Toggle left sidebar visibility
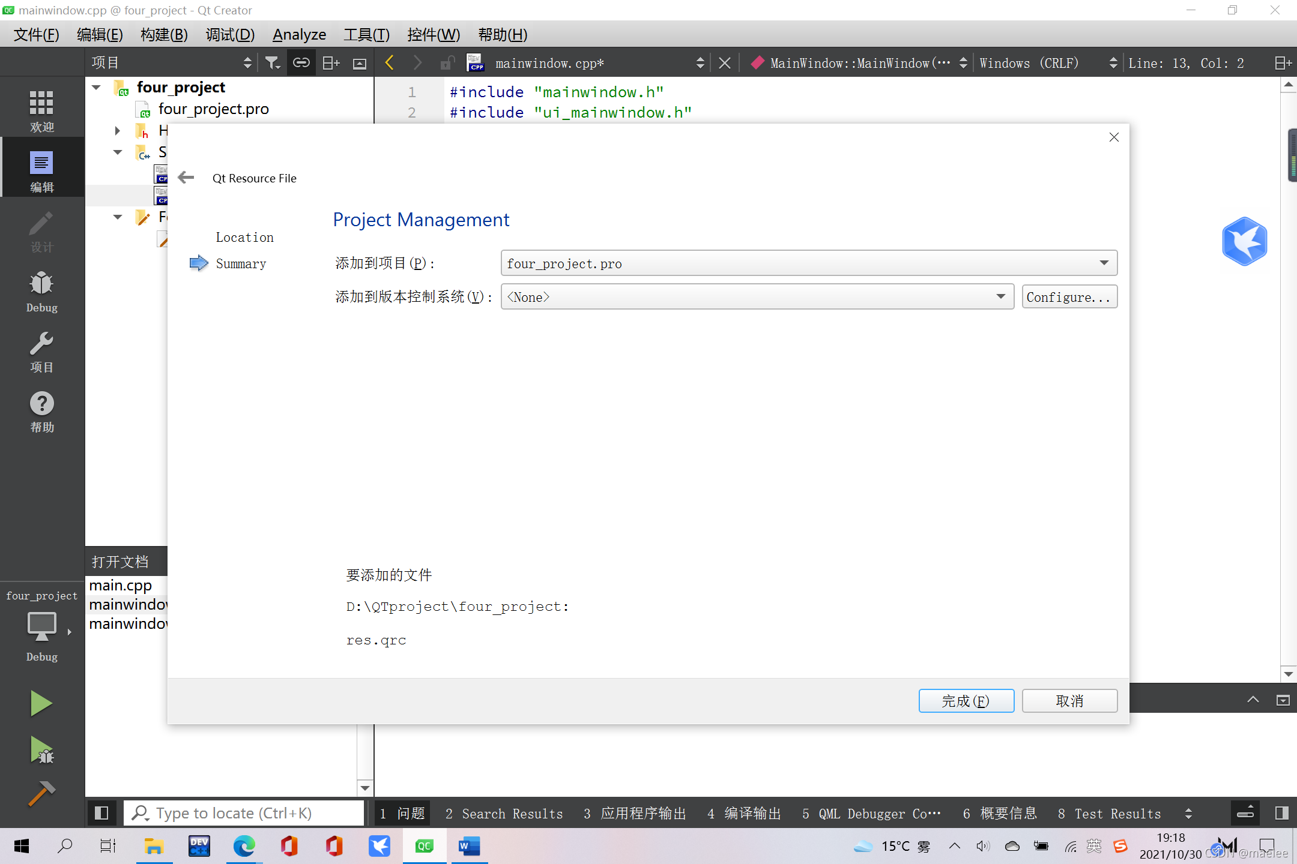 point(101,813)
